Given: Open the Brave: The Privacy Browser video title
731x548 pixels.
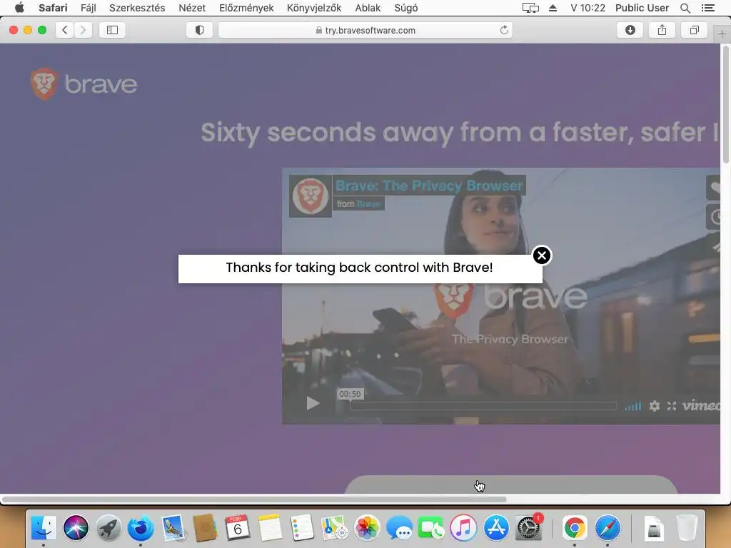Looking at the screenshot, I should click(429, 186).
